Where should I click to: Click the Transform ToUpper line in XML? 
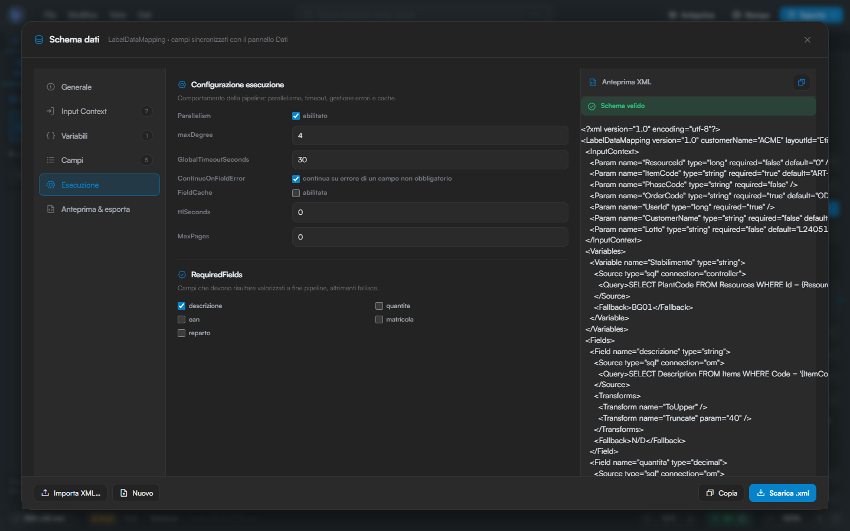[653, 407]
